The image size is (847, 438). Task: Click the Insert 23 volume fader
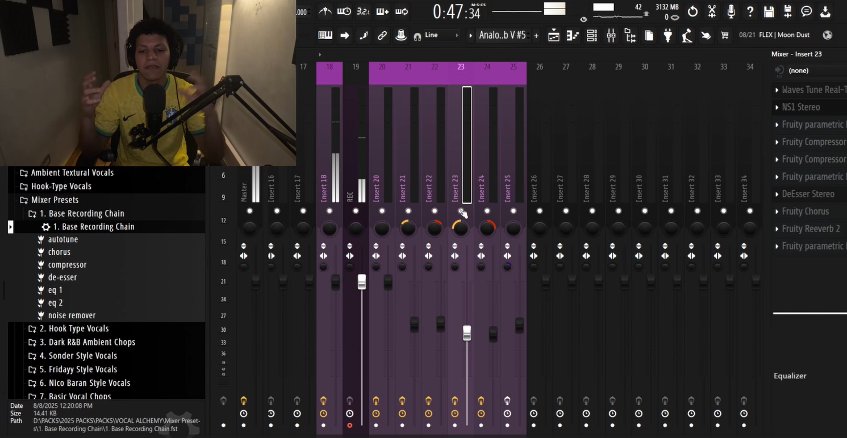pos(466,332)
